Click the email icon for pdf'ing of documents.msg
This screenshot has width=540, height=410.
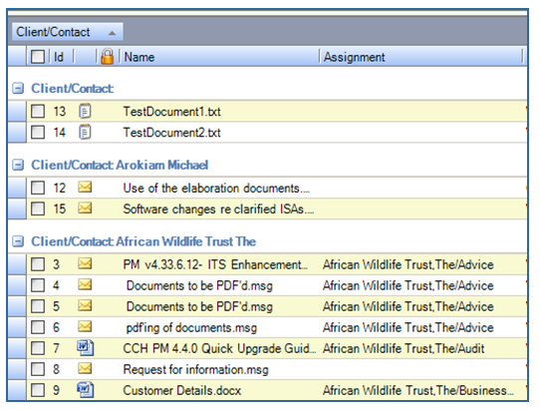click(85, 327)
